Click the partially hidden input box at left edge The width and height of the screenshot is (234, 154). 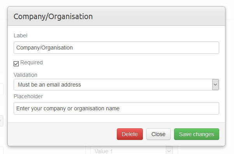[x=2, y=89]
